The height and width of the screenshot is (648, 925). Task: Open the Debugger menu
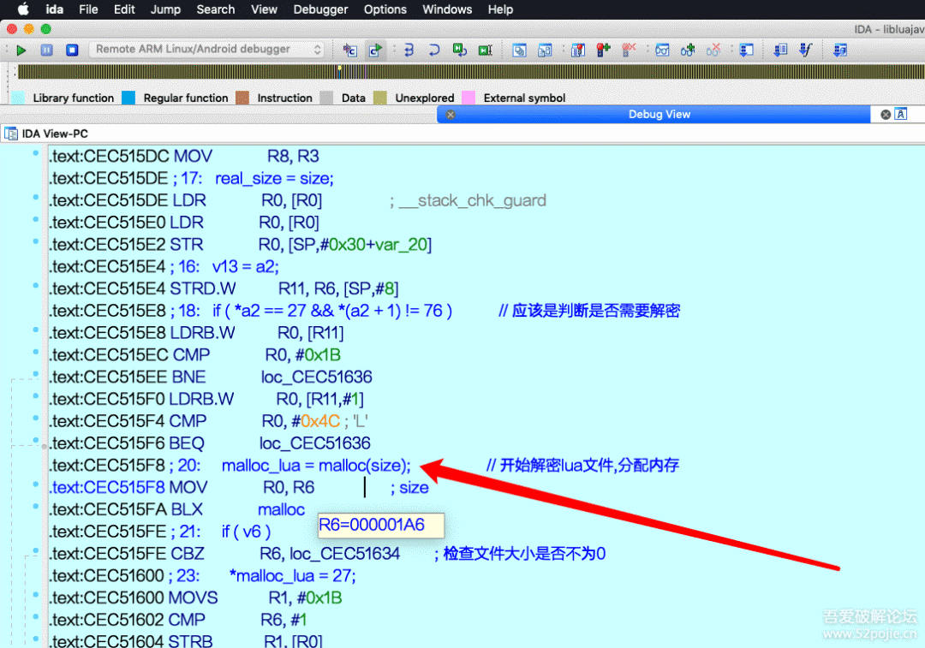coord(320,9)
